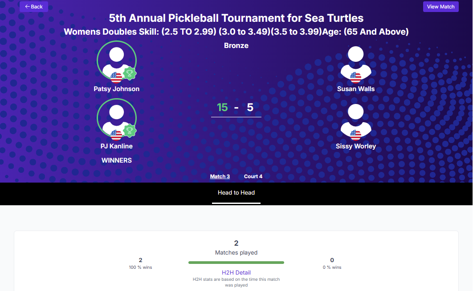Viewport: 473px width, 291px height.
Task: Click the PJ Kanline player name
Action: point(116,146)
